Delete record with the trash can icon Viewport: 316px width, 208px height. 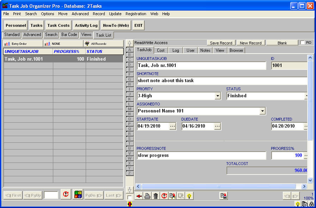pyautogui.click(x=156, y=196)
